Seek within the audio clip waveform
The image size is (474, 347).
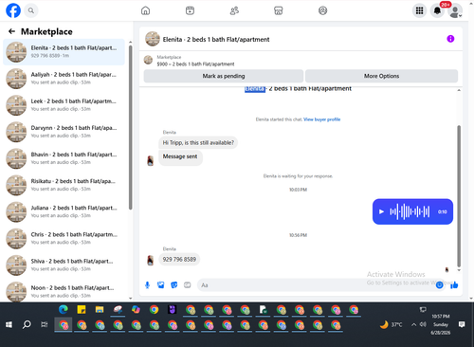tap(410, 211)
